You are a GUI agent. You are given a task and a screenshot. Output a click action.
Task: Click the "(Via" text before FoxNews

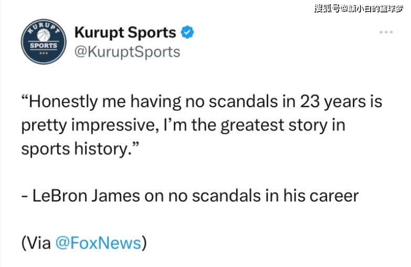36,243
